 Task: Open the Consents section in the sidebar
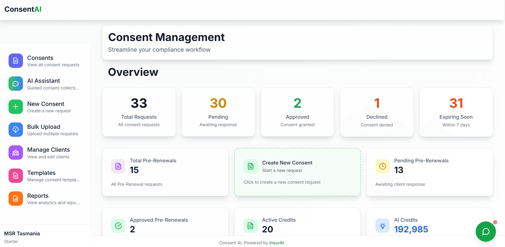point(15,61)
